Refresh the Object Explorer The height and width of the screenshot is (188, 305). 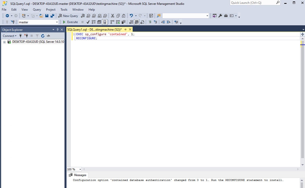[43, 36]
